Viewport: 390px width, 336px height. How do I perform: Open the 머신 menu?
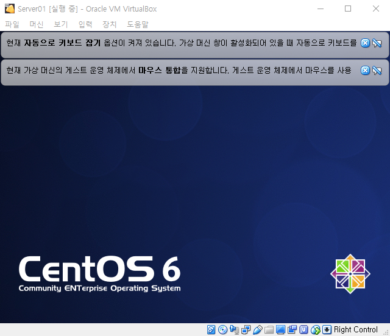click(x=37, y=24)
